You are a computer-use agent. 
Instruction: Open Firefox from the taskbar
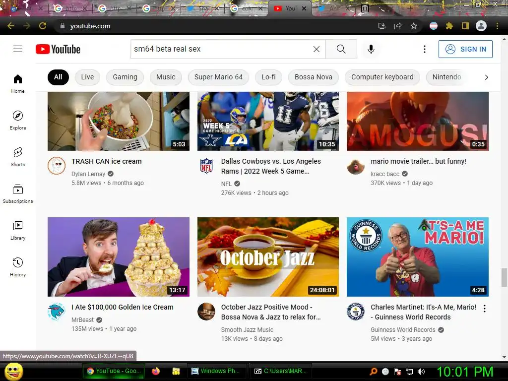click(x=156, y=371)
